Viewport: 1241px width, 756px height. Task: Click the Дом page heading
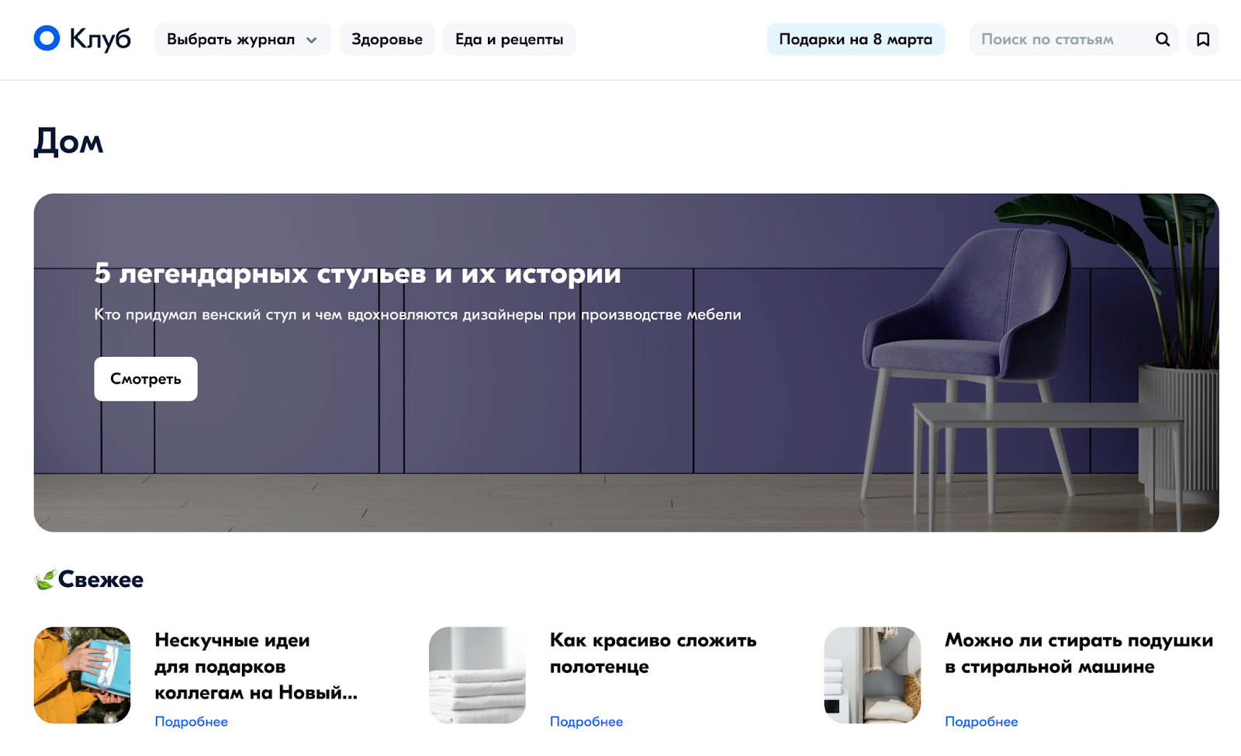click(68, 142)
